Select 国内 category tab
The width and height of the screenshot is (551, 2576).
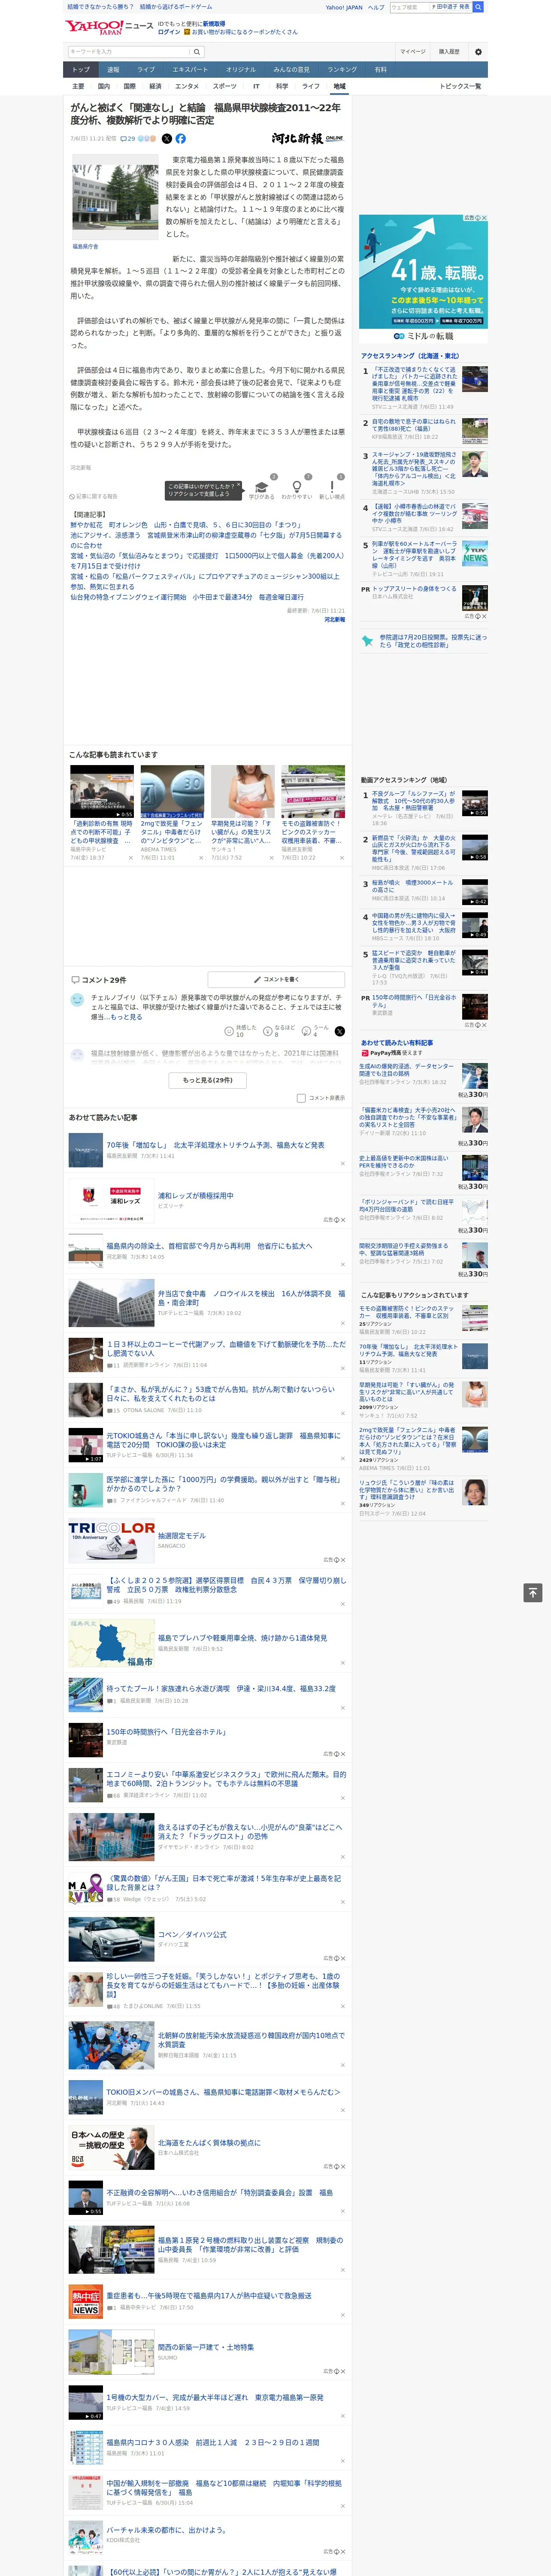103,86
